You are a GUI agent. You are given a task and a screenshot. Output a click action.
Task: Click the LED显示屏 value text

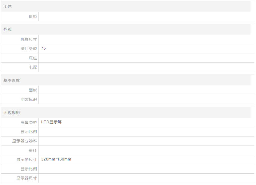pyautogui.click(x=51, y=122)
